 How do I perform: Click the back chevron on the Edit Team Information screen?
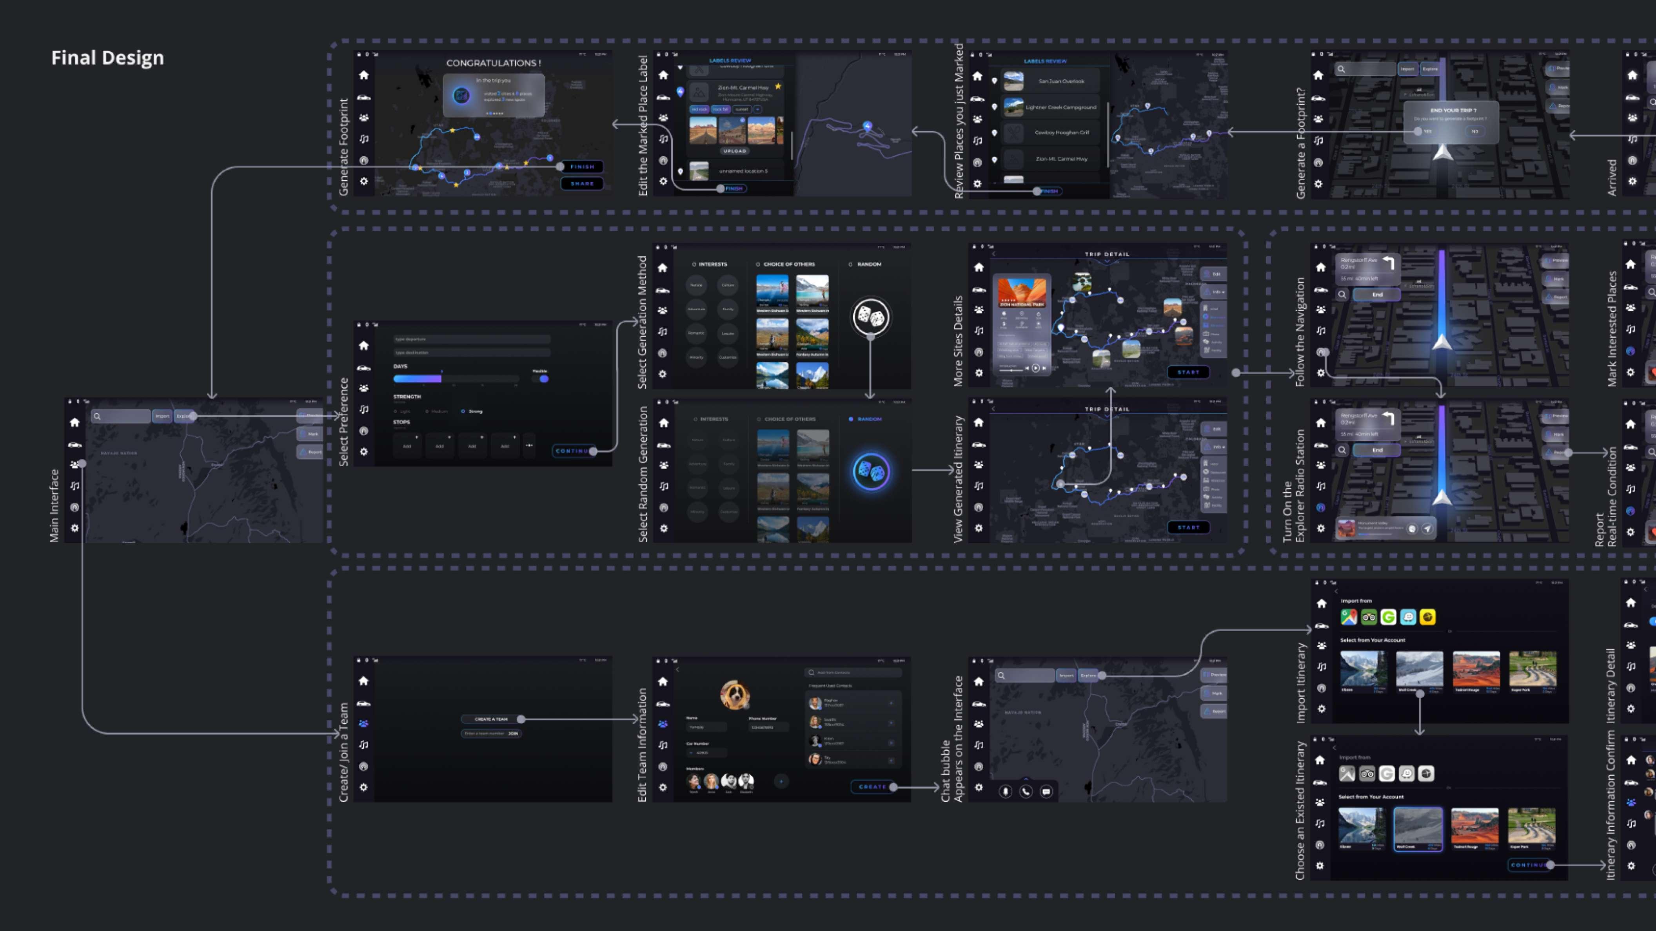[x=677, y=670]
